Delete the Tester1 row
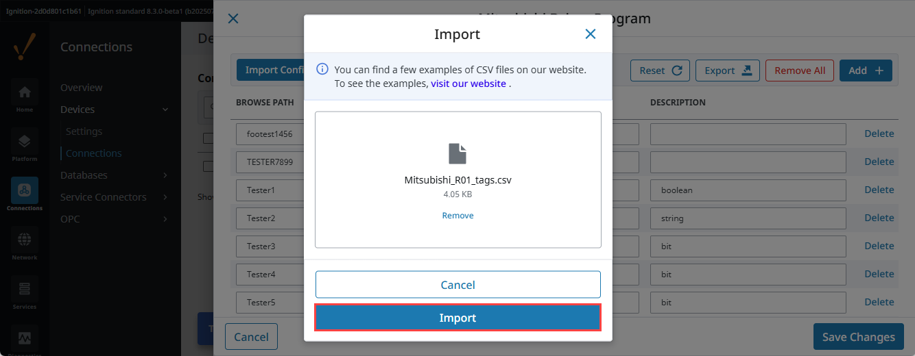 coord(879,190)
